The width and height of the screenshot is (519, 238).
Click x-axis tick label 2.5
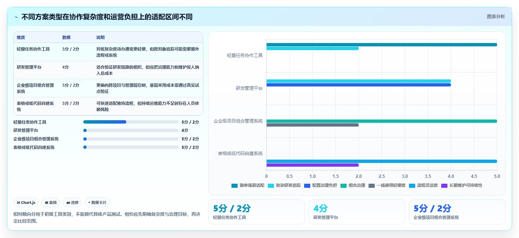tap(382, 177)
